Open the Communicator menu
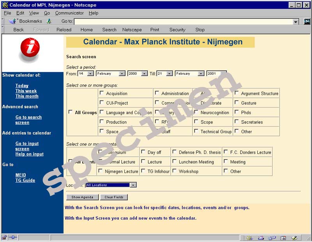 tap(69, 13)
